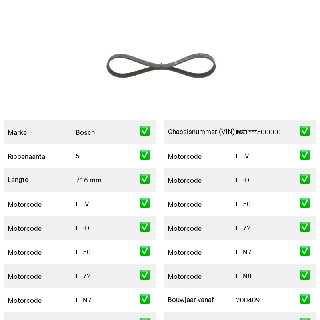Click green checkmark beside Lengte 716 mm
This screenshot has height=320, width=320.
[x=145, y=179]
